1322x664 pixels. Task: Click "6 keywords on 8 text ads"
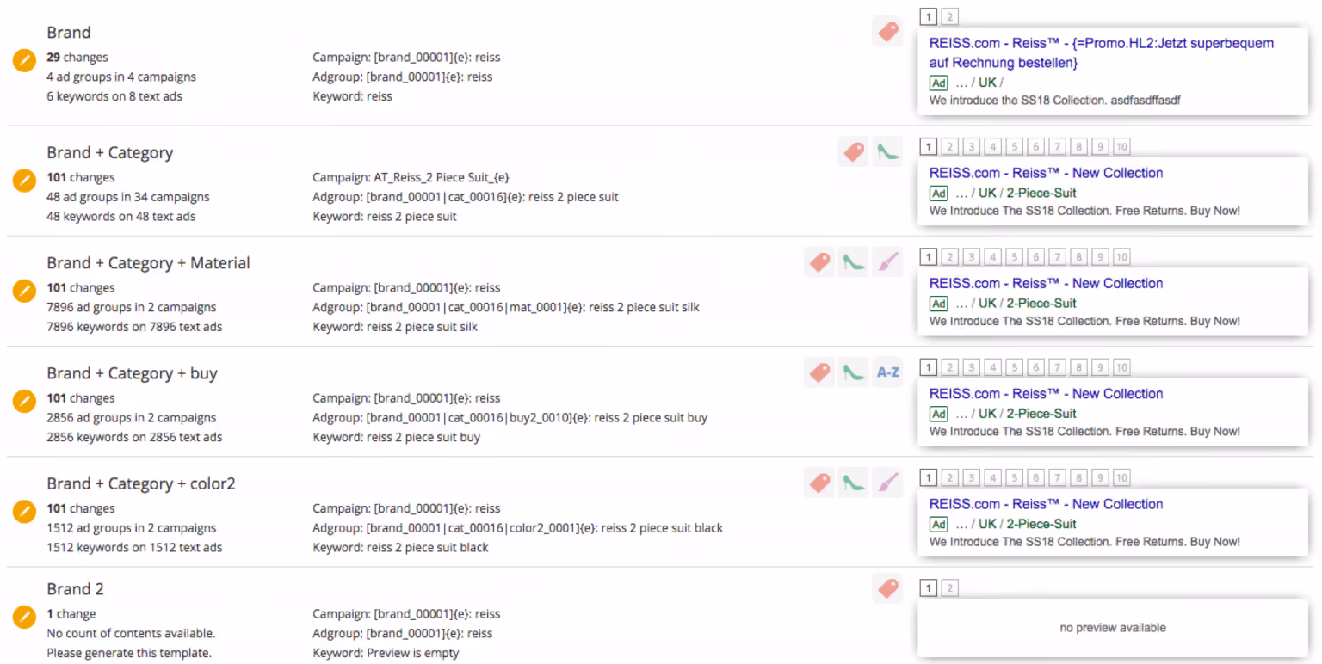114,96
